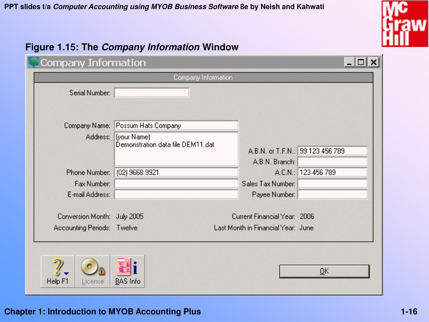
Task: Click the 'Twelve' accounting periods value
Action: pyautogui.click(x=127, y=228)
